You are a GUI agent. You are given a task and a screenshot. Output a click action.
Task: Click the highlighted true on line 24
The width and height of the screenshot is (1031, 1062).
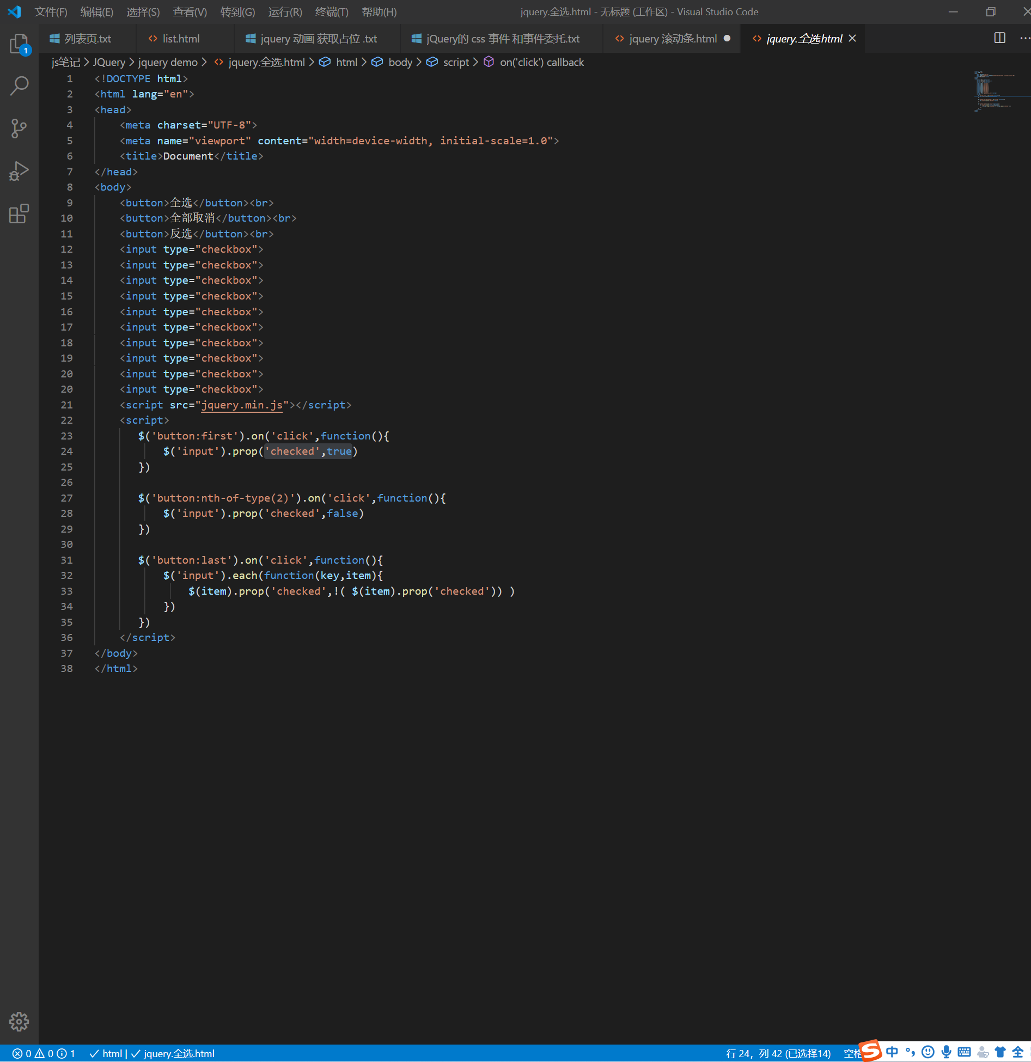339,451
